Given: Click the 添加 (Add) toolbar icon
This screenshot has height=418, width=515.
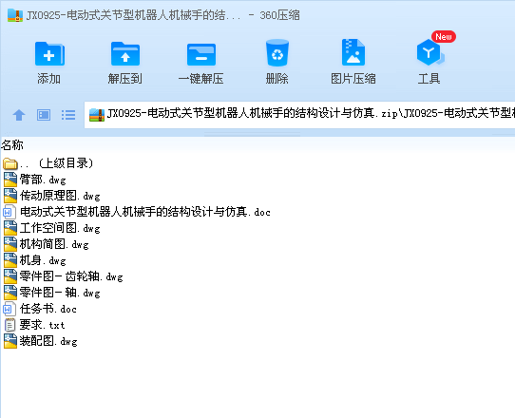Looking at the screenshot, I should click(x=49, y=54).
